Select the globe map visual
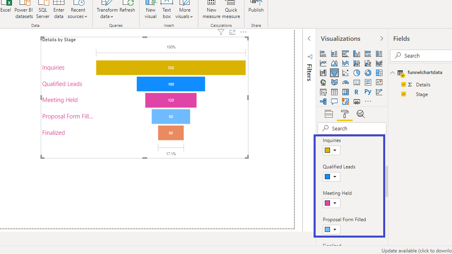 click(x=323, y=82)
